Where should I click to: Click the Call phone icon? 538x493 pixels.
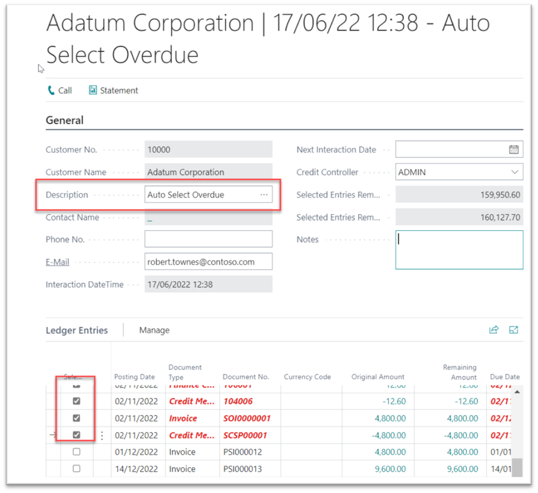tap(51, 90)
